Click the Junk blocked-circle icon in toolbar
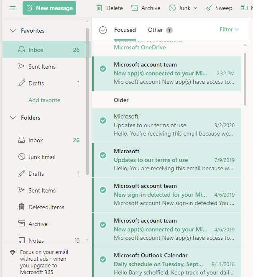The width and height of the screenshot is (253, 277). click(x=172, y=8)
